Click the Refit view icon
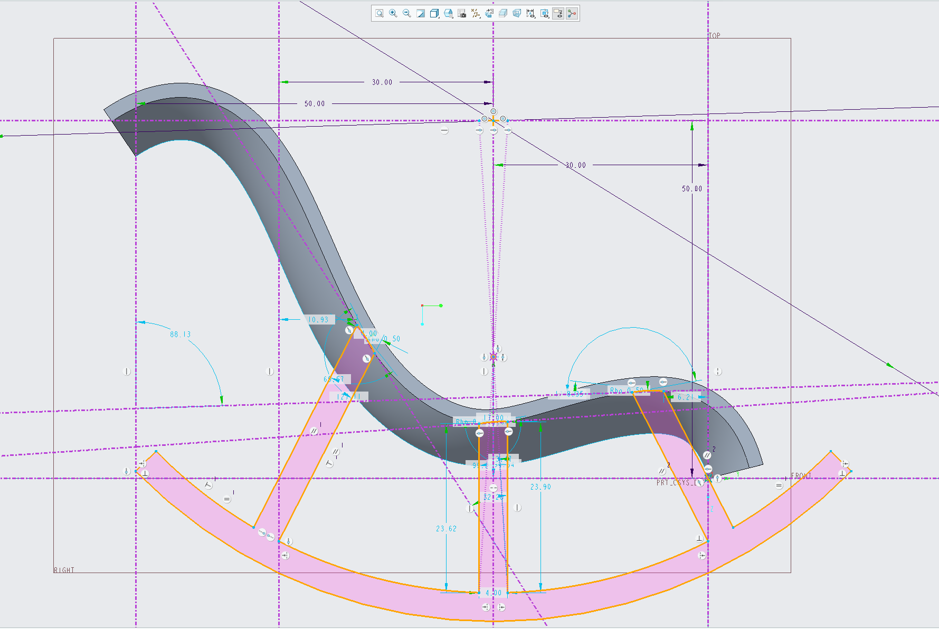Viewport: 939px width, 629px height. click(380, 13)
